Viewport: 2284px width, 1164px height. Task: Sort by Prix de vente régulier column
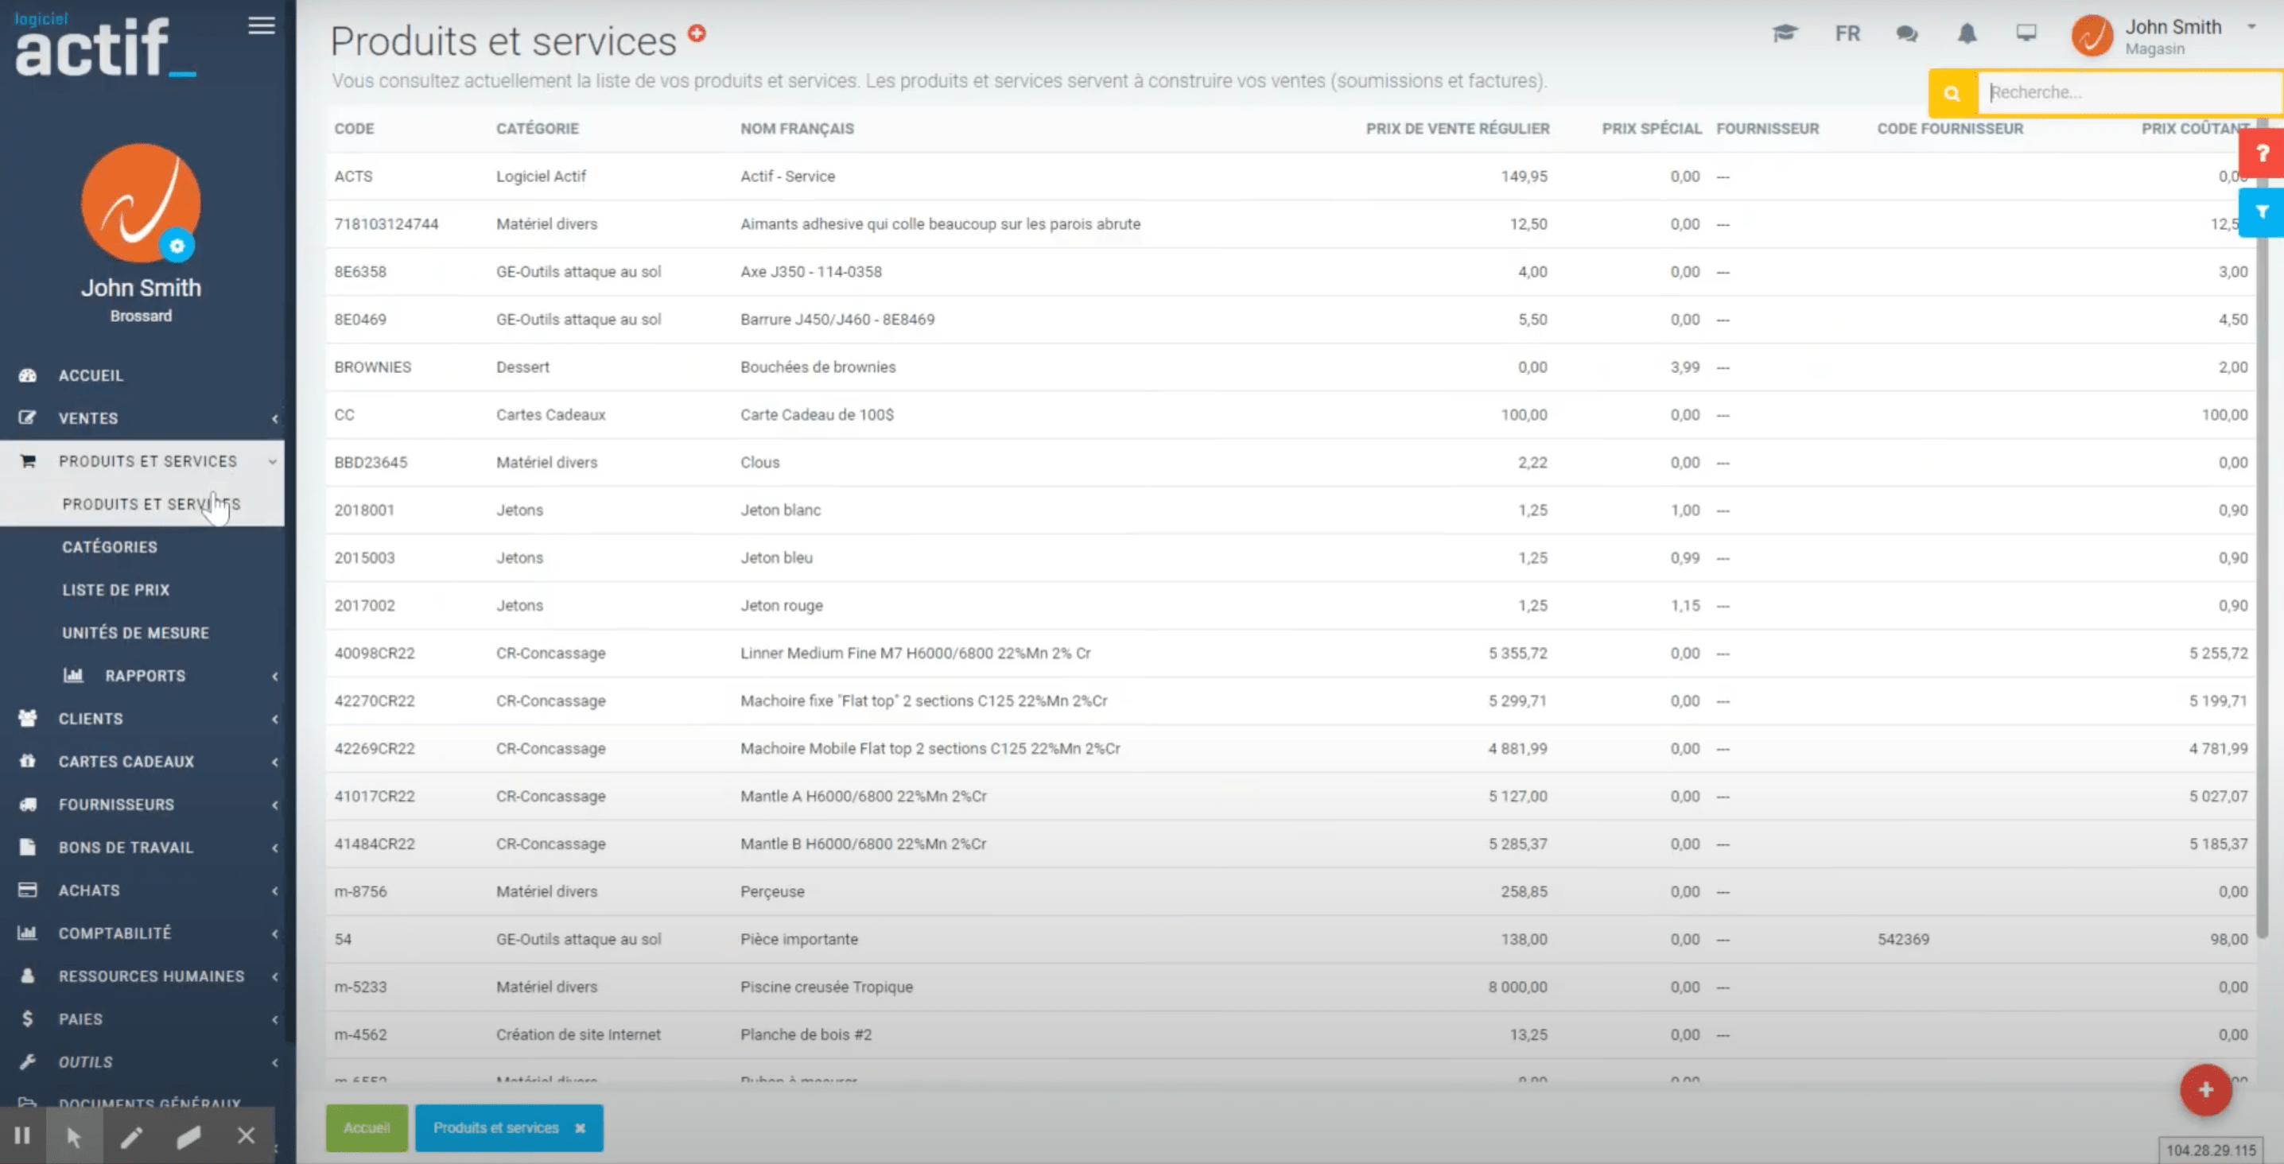tap(1457, 129)
